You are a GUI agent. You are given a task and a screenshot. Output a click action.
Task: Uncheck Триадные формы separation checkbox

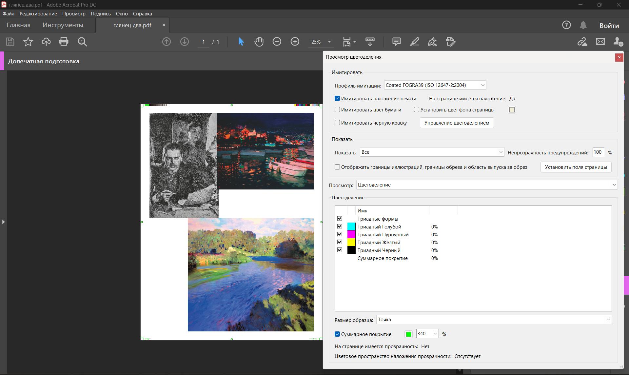pos(340,218)
